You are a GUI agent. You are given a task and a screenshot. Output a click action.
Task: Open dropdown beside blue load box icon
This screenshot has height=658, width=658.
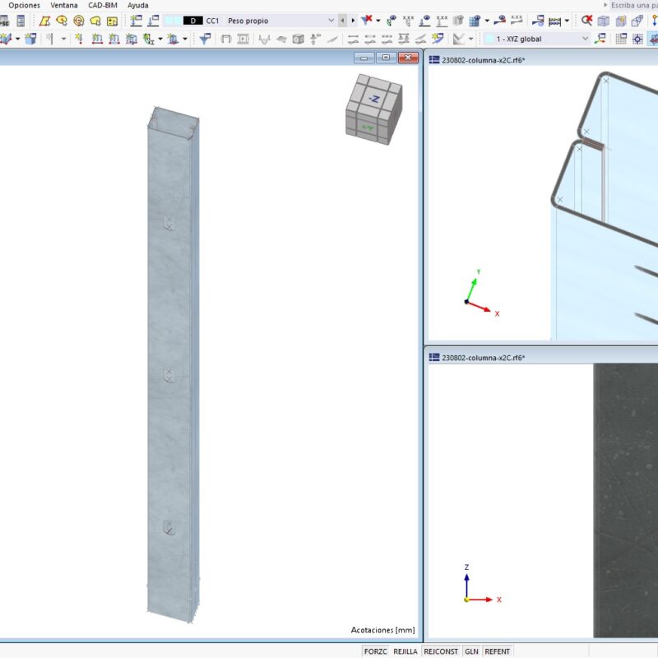point(184,39)
